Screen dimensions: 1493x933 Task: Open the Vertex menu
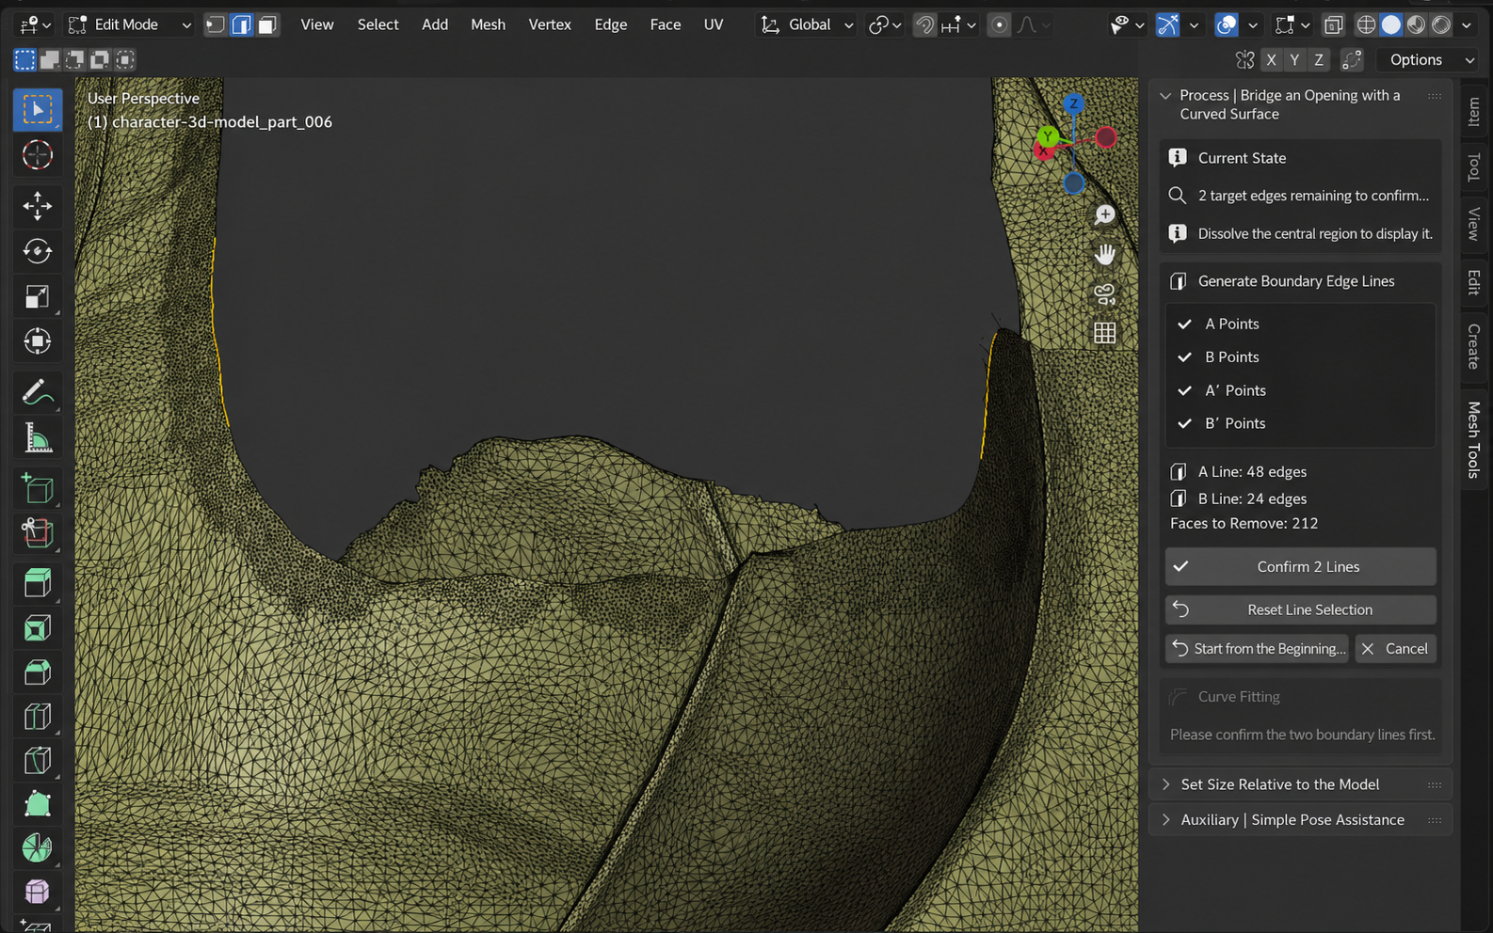tap(550, 24)
